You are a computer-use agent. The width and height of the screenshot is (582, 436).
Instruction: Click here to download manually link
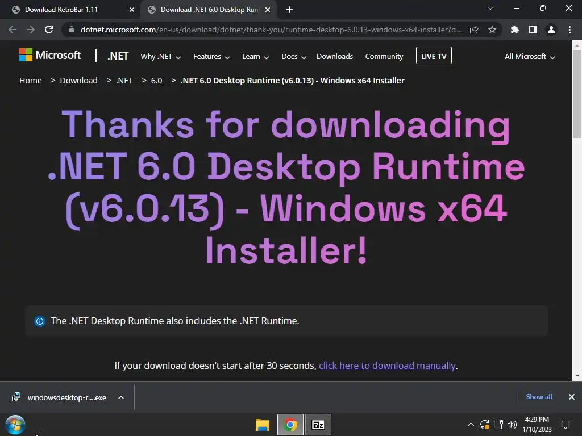pyautogui.click(x=386, y=366)
